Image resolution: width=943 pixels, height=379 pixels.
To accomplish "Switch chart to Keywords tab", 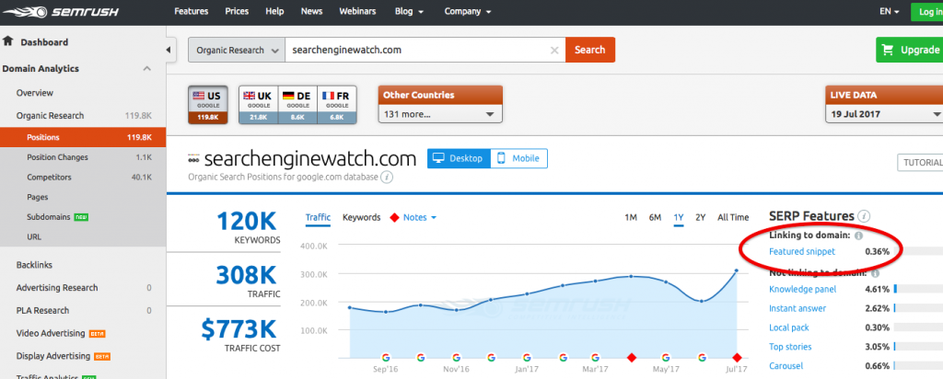I will pyautogui.click(x=361, y=217).
